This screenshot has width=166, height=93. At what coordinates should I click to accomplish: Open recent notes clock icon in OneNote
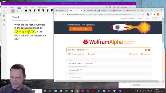(x=4, y=25)
